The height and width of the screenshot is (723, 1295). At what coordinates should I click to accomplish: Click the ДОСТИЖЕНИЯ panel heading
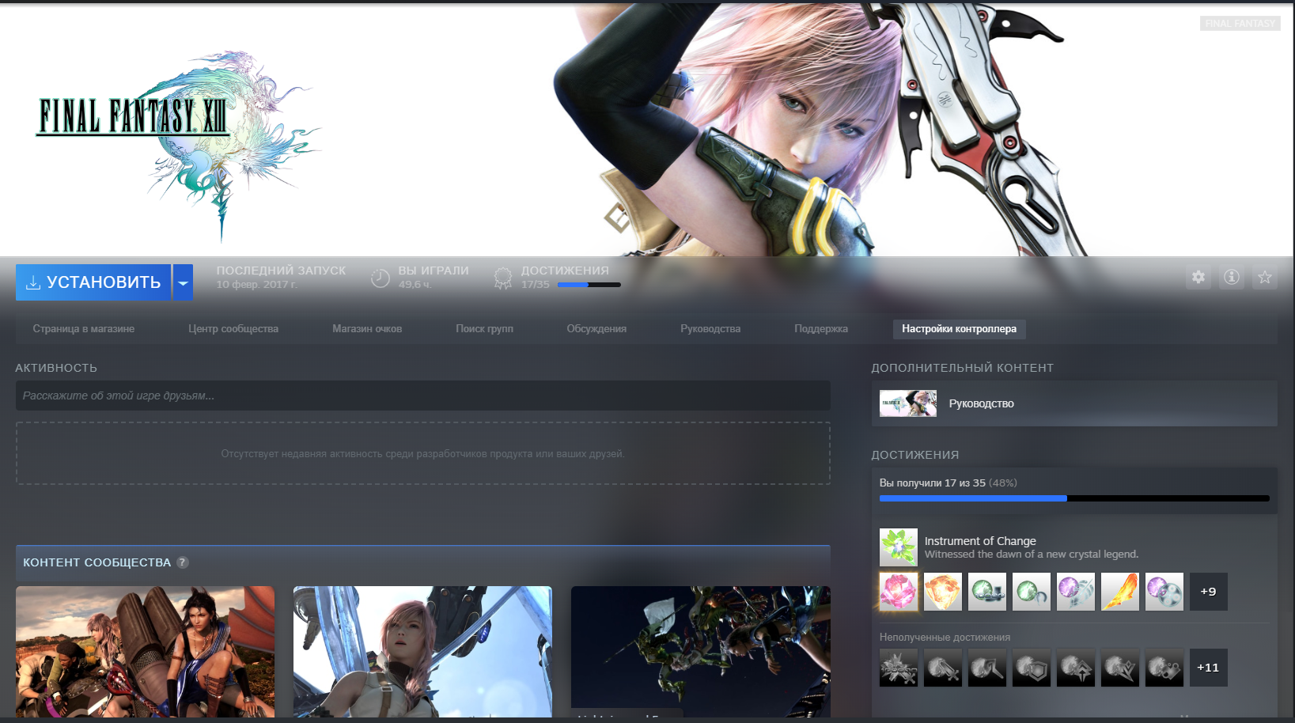[x=915, y=455]
